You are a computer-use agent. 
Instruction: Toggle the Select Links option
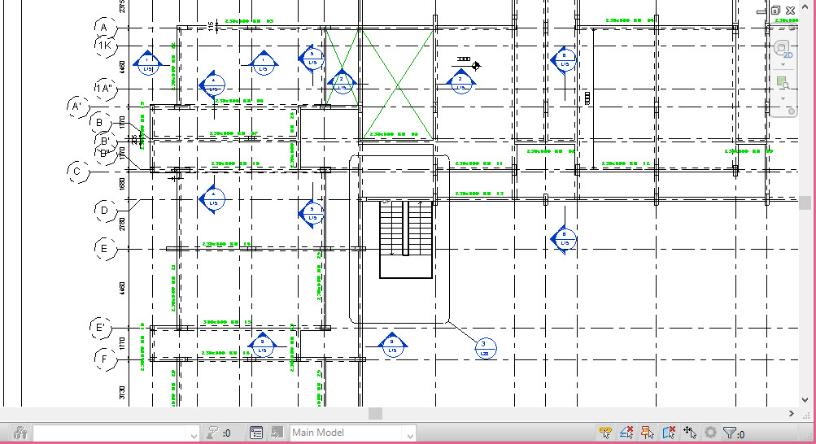605,433
